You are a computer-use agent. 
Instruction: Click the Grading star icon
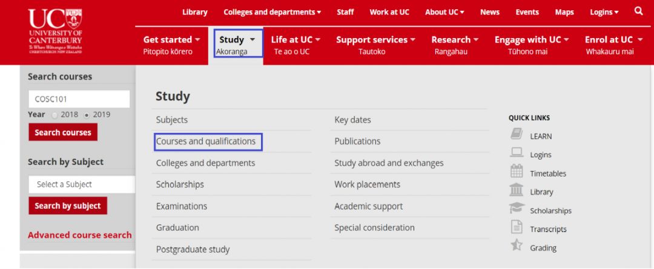(517, 245)
